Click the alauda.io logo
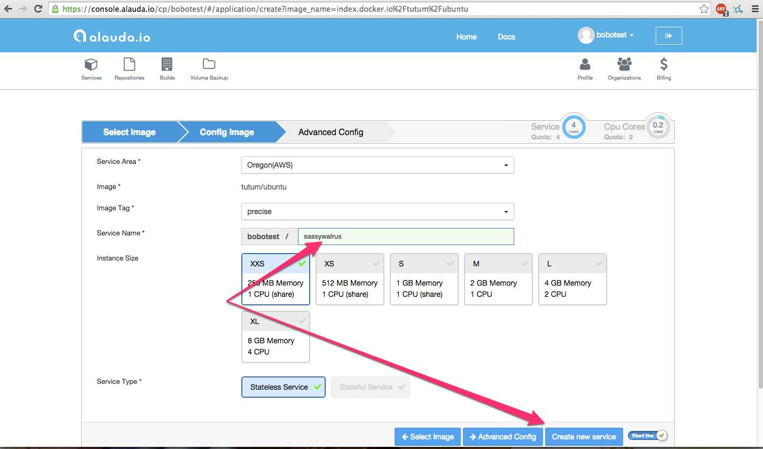The width and height of the screenshot is (763, 449). [x=112, y=36]
